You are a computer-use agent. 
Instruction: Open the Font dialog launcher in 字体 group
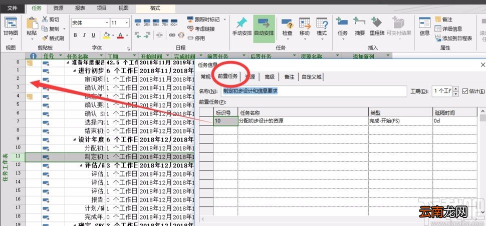pyautogui.click(x=128, y=49)
